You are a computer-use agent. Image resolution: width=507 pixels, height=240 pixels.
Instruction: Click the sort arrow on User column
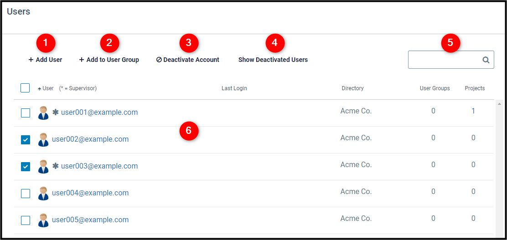[x=40, y=88]
